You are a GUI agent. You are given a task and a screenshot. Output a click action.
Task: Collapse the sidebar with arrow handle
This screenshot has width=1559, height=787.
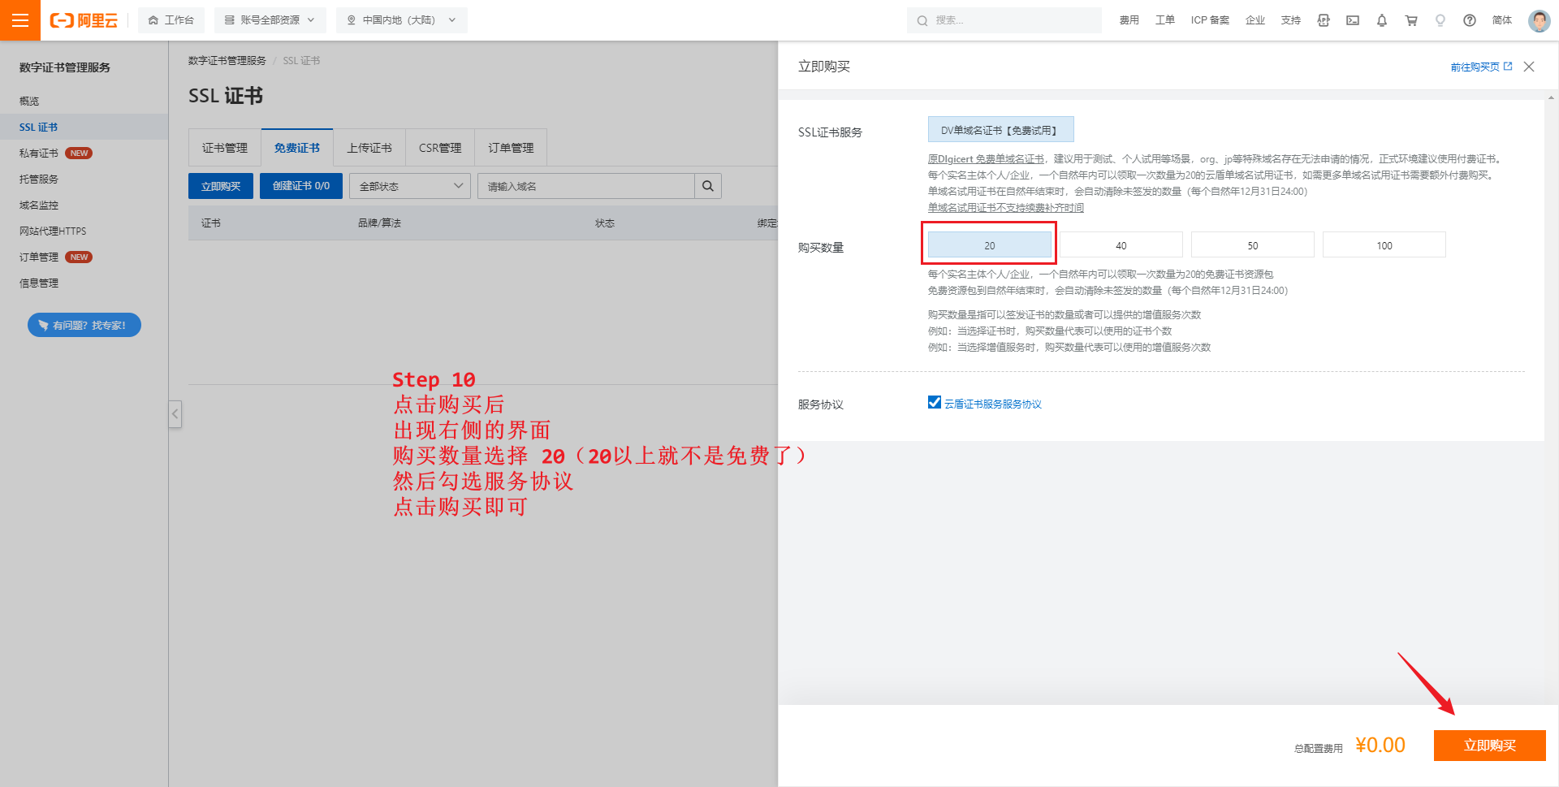pos(175,414)
